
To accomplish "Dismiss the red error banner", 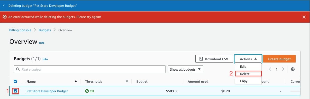I will (304, 17).
